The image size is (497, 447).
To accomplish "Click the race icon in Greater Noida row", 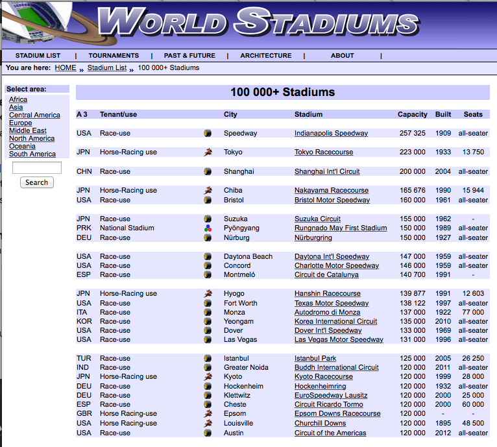I will 208,367.
